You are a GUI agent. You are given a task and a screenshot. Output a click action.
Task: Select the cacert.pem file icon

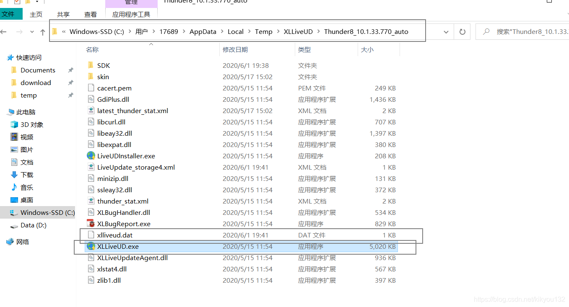91,88
